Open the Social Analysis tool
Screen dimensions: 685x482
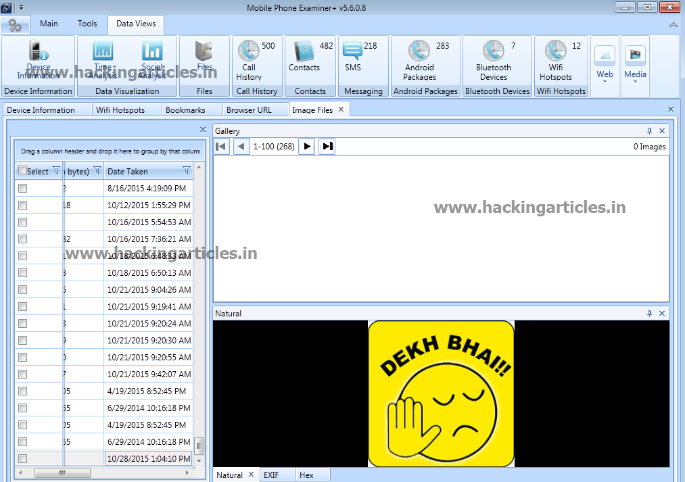pos(151,59)
